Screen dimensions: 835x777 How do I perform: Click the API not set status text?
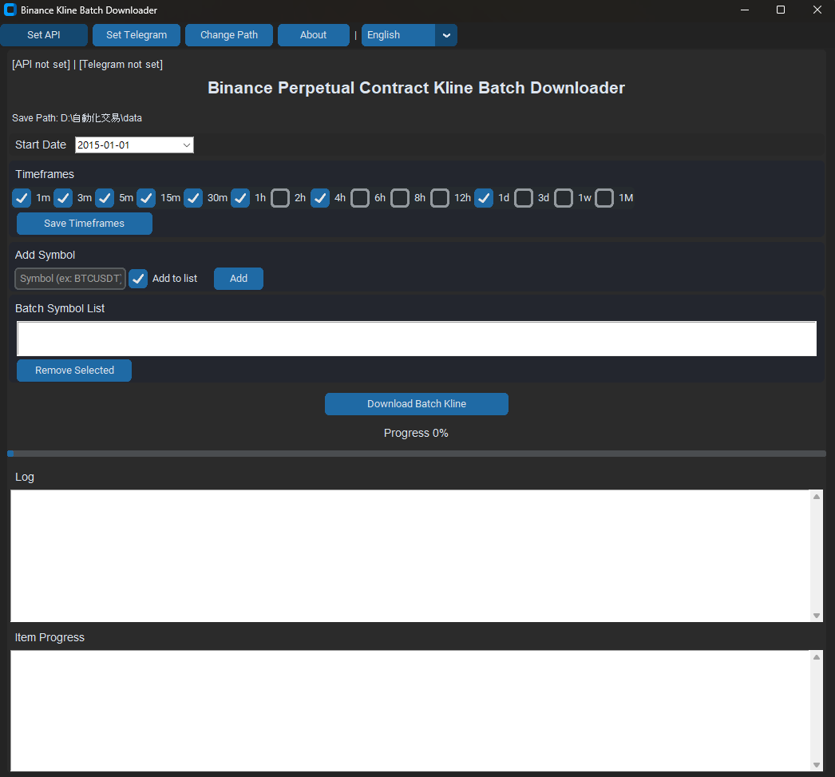(41, 65)
